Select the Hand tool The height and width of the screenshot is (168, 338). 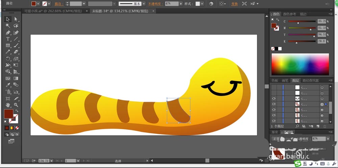[8, 105]
